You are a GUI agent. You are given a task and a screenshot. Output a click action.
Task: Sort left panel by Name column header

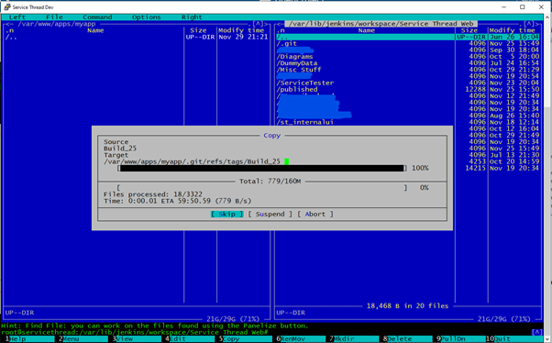click(x=95, y=30)
